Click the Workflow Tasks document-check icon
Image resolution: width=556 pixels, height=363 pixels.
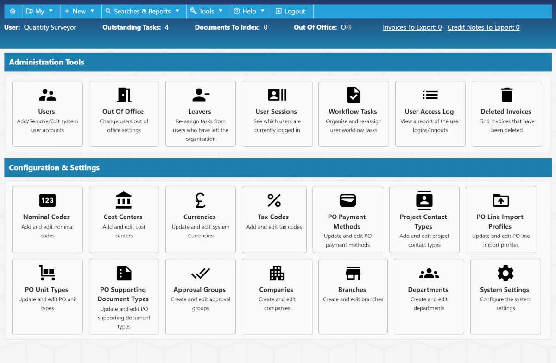[354, 95]
